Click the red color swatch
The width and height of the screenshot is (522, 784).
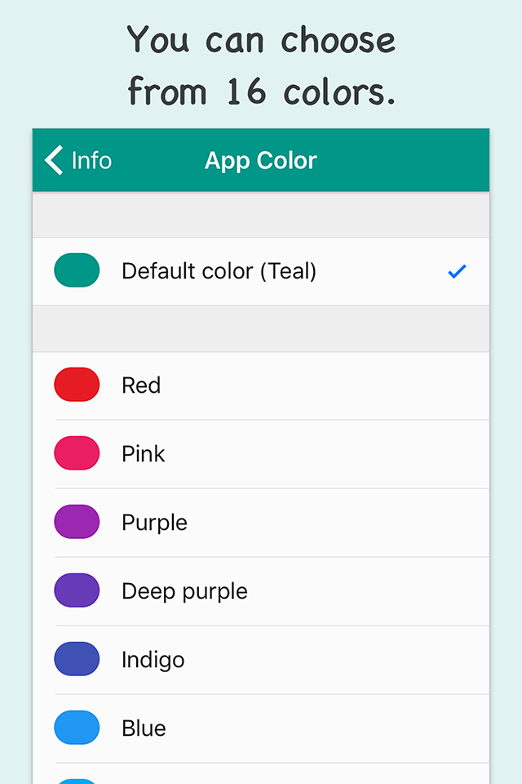pos(77,385)
